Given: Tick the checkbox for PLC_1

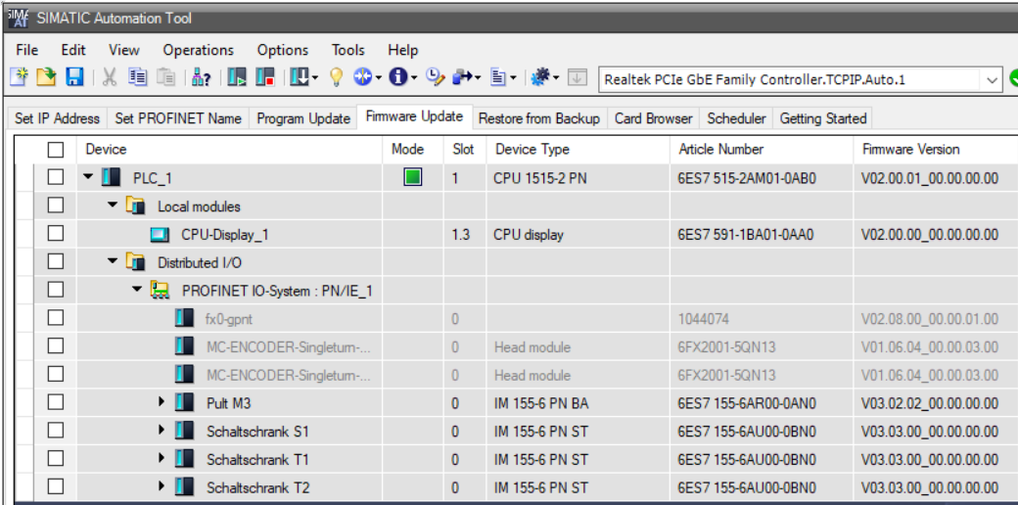Looking at the screenshot, I should click(x=56, y=177).
